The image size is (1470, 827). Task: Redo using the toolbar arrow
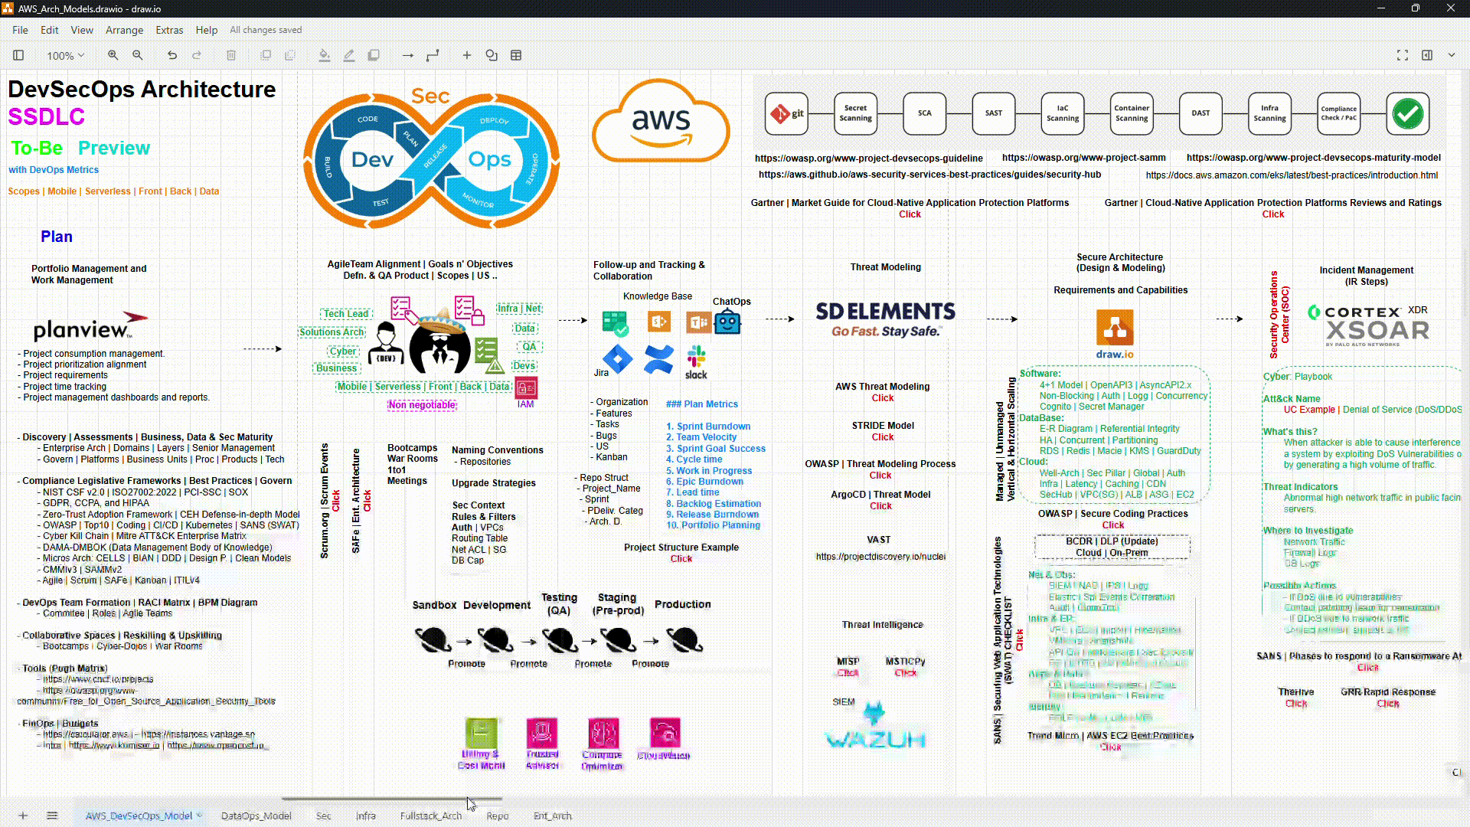[x=197, y=55]
